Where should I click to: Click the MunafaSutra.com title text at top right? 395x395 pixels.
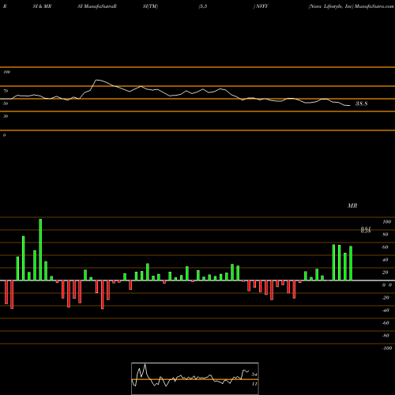pyautogui.click(x=374, y=6)
